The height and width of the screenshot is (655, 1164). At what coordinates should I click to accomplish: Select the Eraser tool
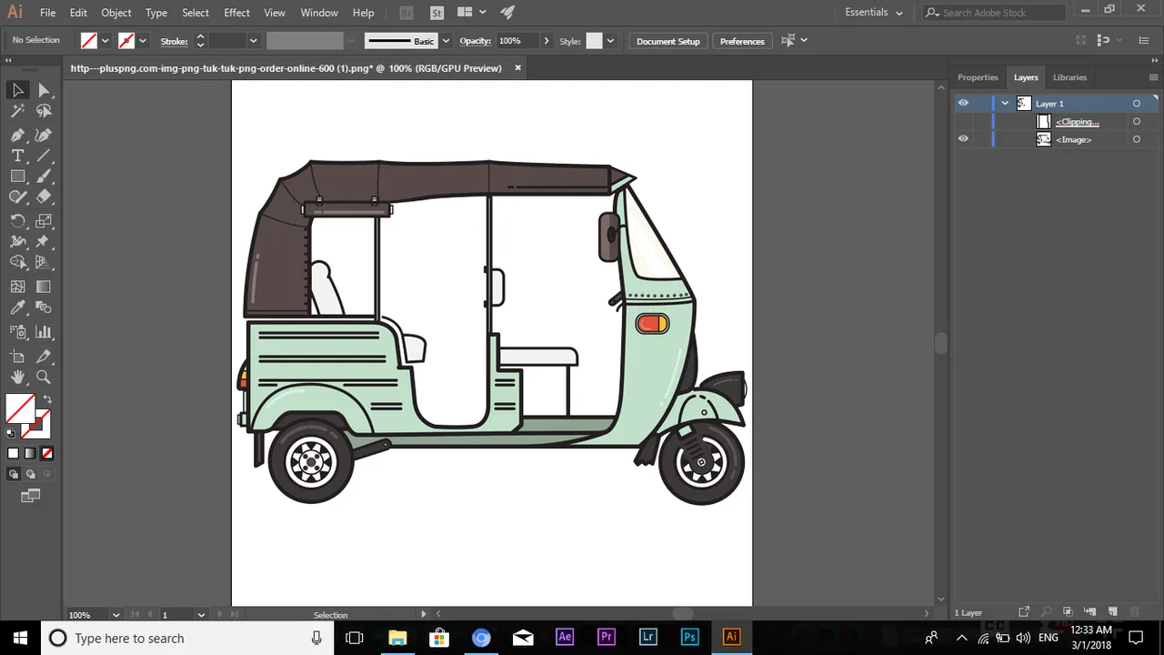pyautogui.click(x=44, y=196)
